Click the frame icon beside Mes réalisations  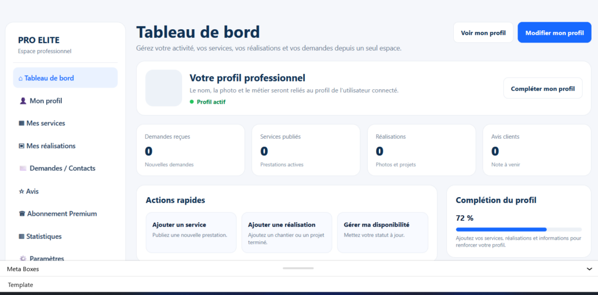tap(22, 146)
